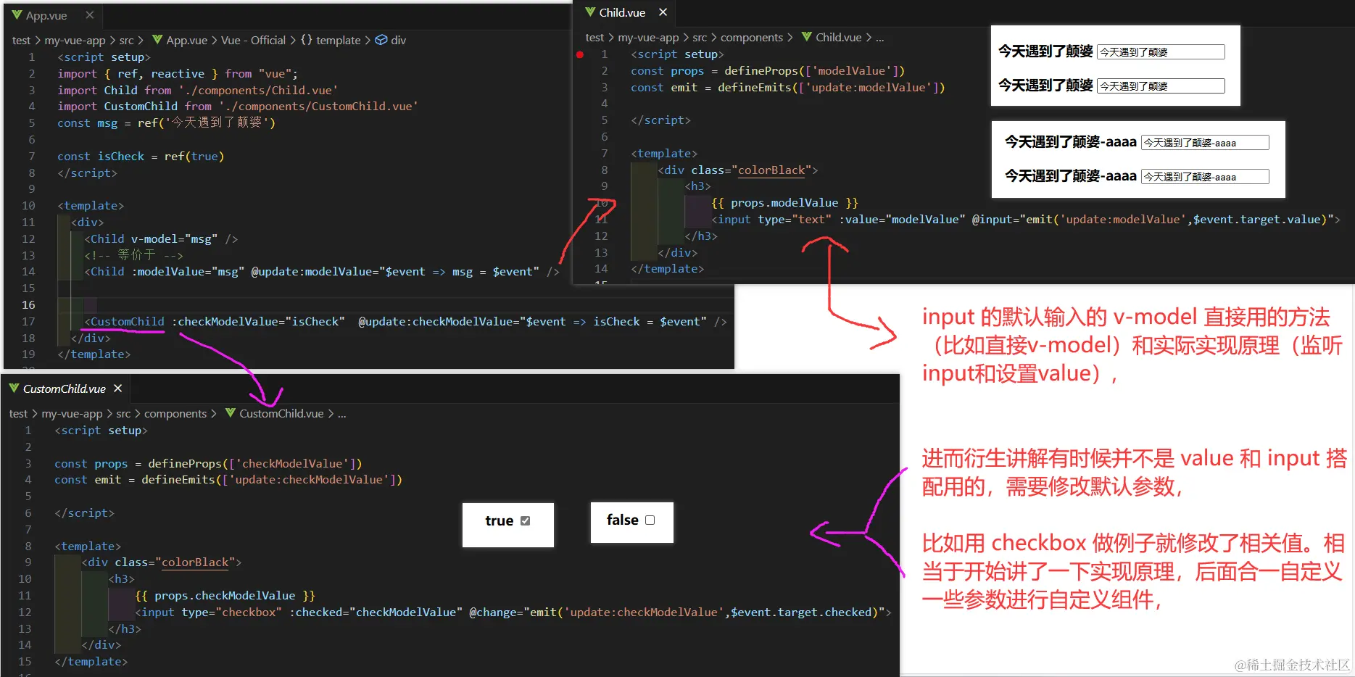This screenshot has height=677, width=1355.
Task: Click the curly braces template icon in breadcrumbs
Action: point(307,40)
